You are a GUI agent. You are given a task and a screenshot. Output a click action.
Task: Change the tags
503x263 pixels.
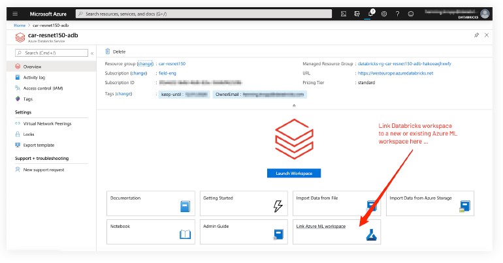click(123, 93)
